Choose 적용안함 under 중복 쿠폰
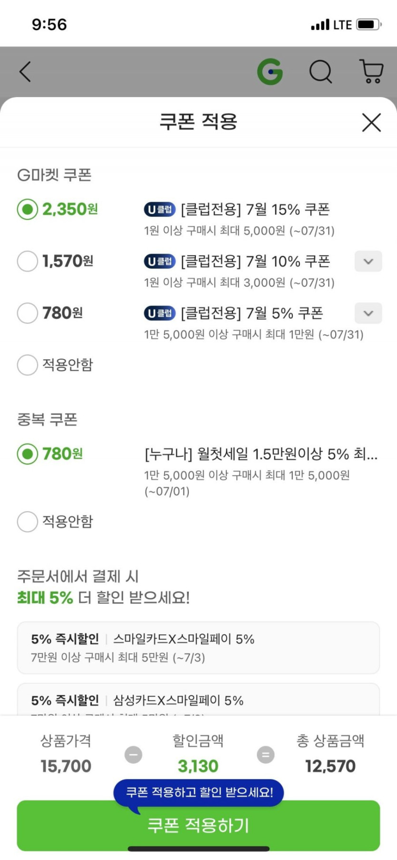The image size is (397, 860). tap(28, 522)
